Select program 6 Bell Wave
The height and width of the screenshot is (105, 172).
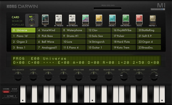(x=48, y=42)
